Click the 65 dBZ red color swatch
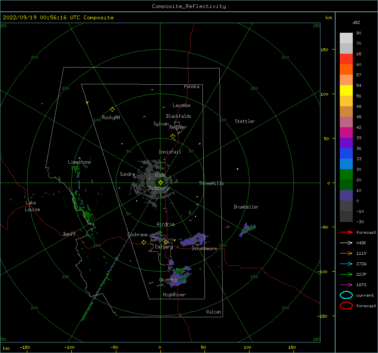 [346, 59]
